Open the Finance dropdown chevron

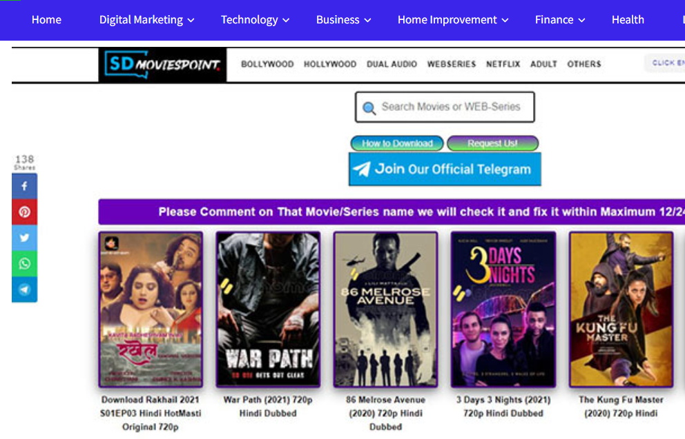[581, 21]
